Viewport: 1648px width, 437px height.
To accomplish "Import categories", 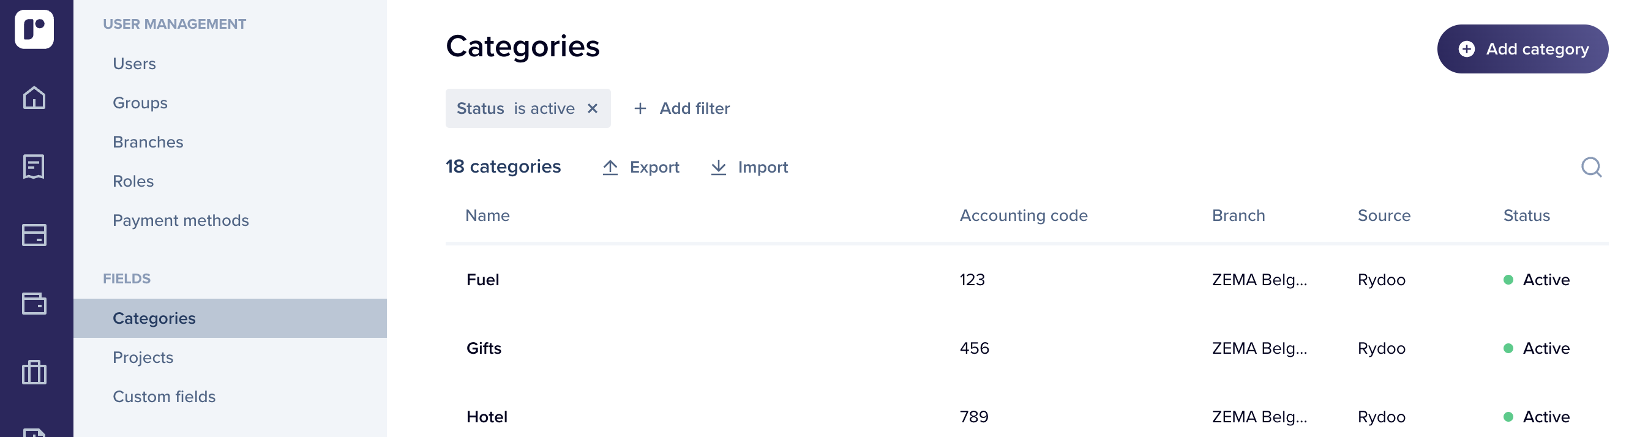I will [x=749, y=167].
